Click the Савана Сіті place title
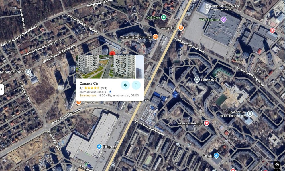 coord(89,83)
